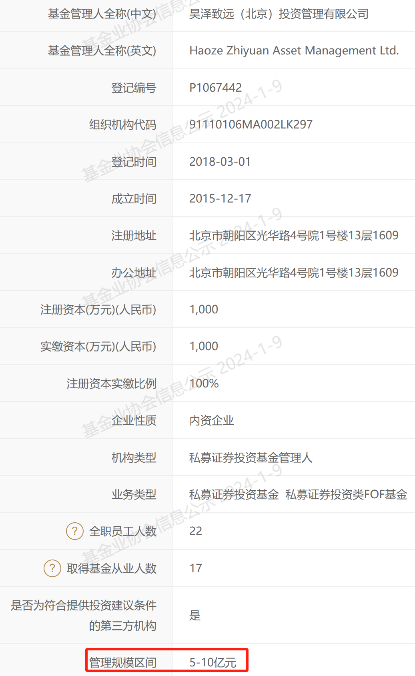Select the label 基金管理人全称(中文)
The height and width of the screenshot is (676, 415).
pyautogui.click(x=102, y=14)
